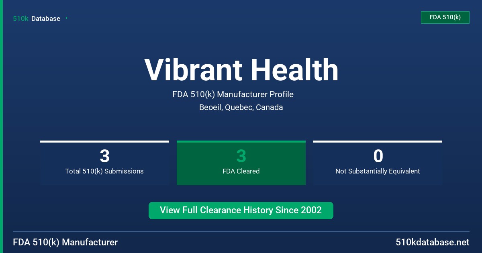Select the FDA Cleared stat card
This screenshot has height=253, width=482.
point(241,163)
